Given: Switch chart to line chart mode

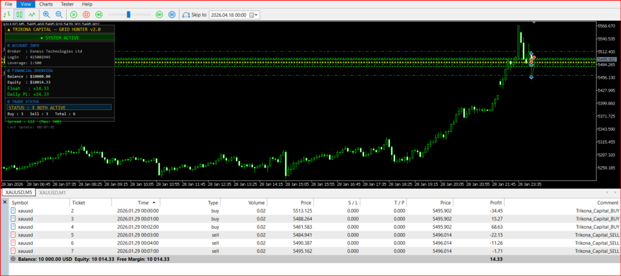Looking at the screenshot, I should pyautogui.click(x=32, y=15).
